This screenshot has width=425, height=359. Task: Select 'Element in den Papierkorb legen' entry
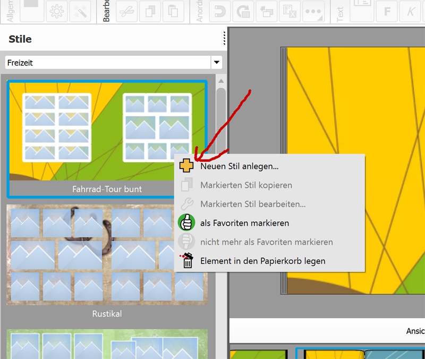(262, 261)
